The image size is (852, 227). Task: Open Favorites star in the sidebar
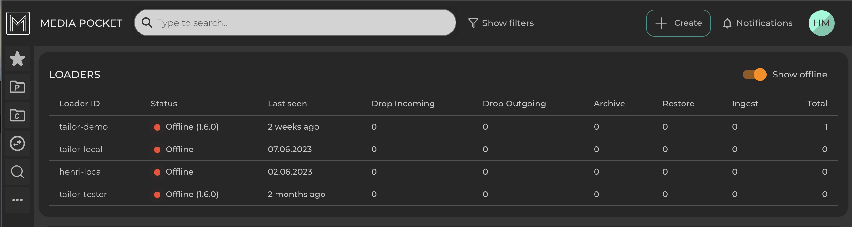17,59
